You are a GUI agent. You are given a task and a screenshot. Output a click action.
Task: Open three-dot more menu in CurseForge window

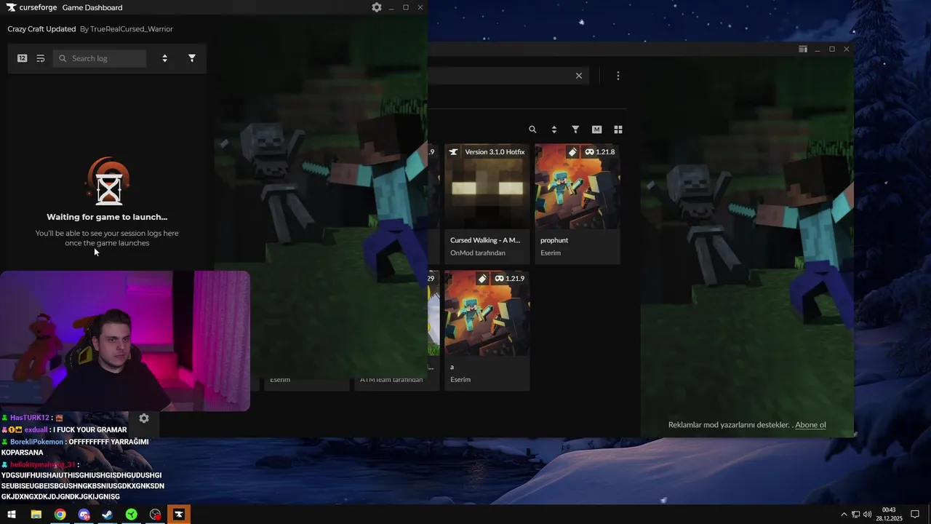pos(618,76)
